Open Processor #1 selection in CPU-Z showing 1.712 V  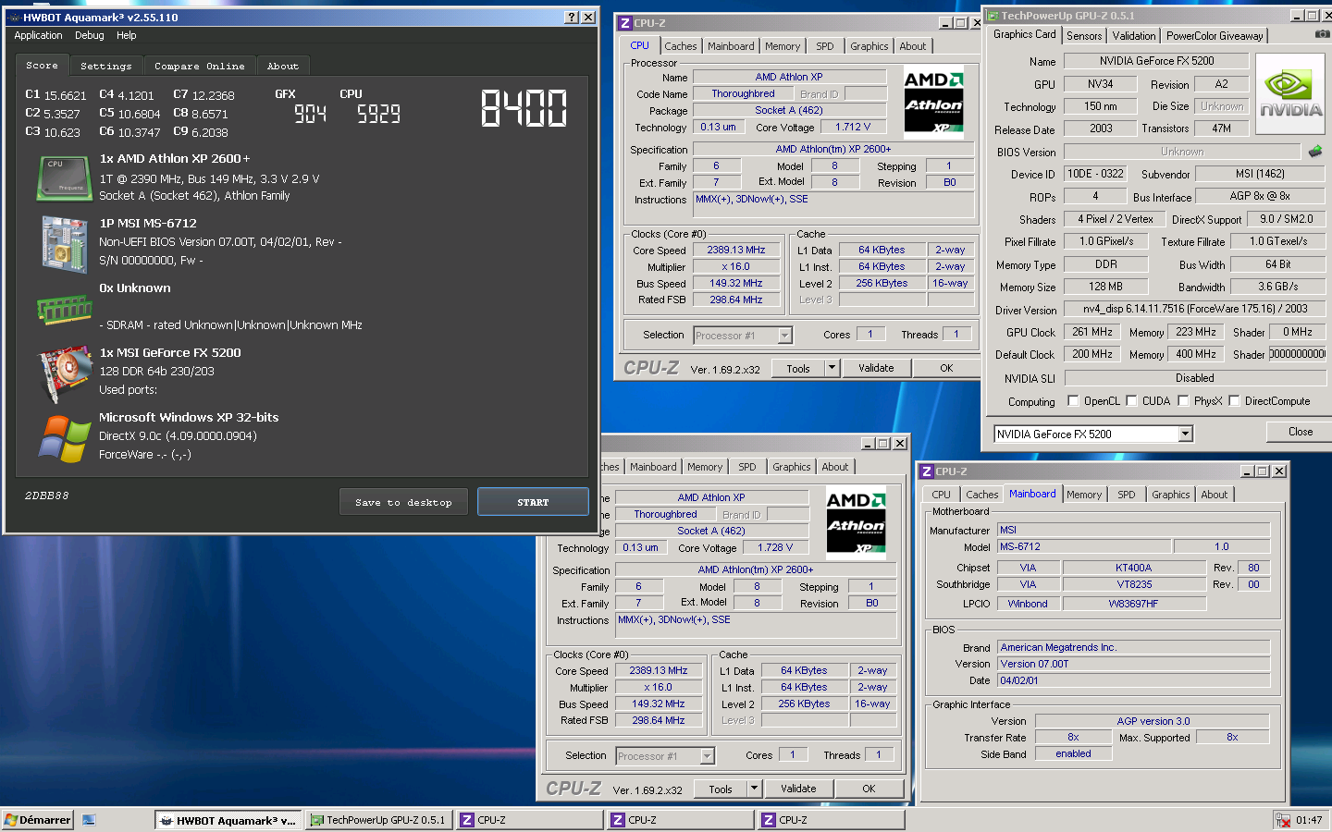(743, 336)
